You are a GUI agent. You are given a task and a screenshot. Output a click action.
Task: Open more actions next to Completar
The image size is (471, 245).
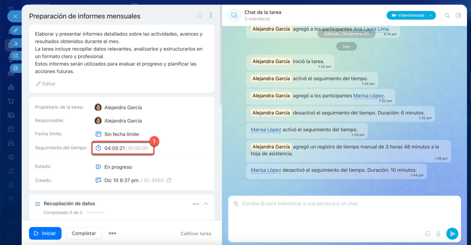point(112,233)
